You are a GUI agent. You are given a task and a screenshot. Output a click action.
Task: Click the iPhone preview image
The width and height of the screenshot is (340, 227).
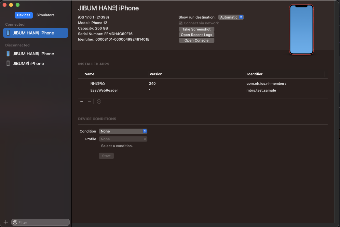pyautogui.click(x=301, y=30)
